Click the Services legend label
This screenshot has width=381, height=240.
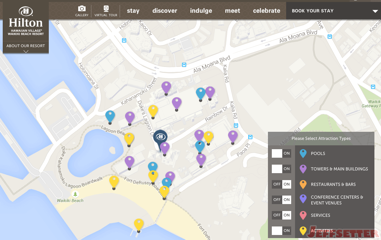(321, 215)
